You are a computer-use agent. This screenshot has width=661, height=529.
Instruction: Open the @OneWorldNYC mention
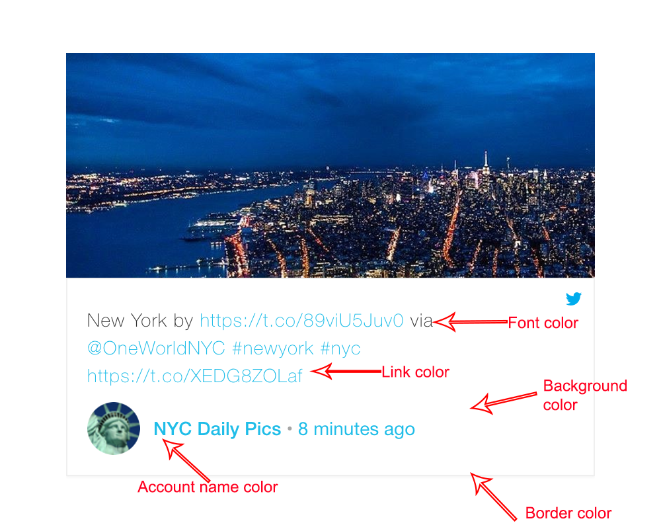click(x=156, y=348)
